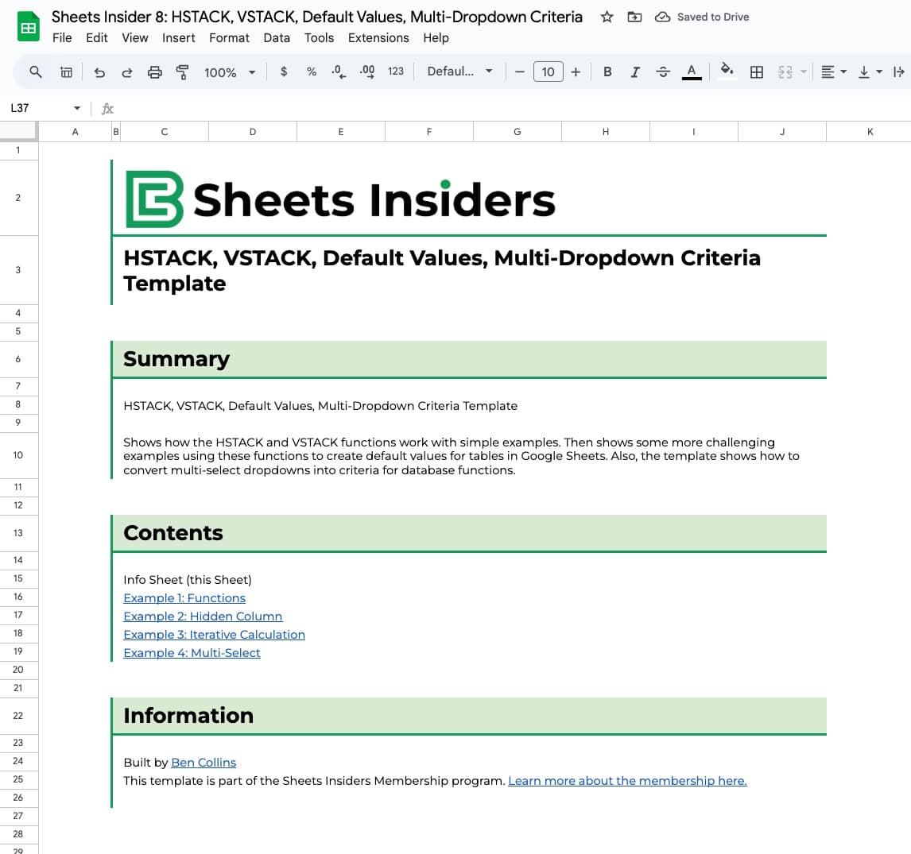Toggle bold formatting
This screenshot has width=911, height=854.
click(607, 71)
